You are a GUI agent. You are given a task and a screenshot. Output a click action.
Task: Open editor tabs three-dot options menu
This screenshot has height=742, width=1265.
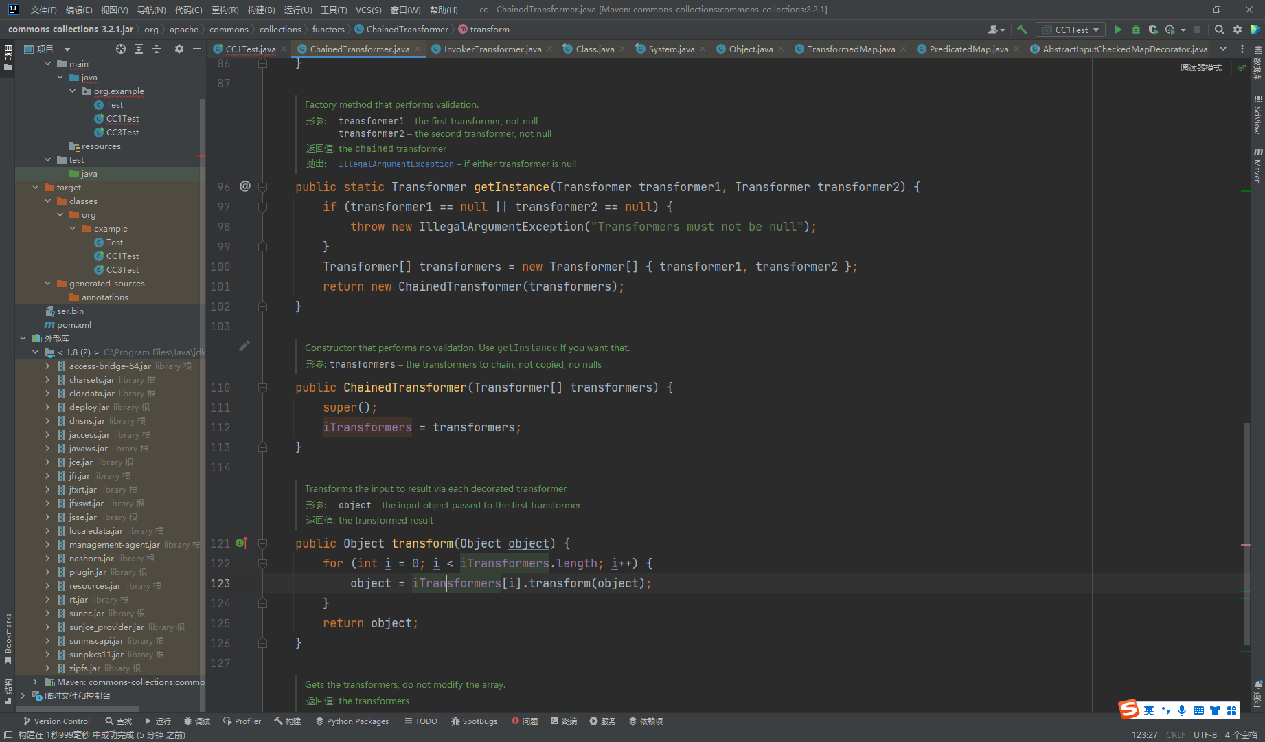[x=1242, y=49]
